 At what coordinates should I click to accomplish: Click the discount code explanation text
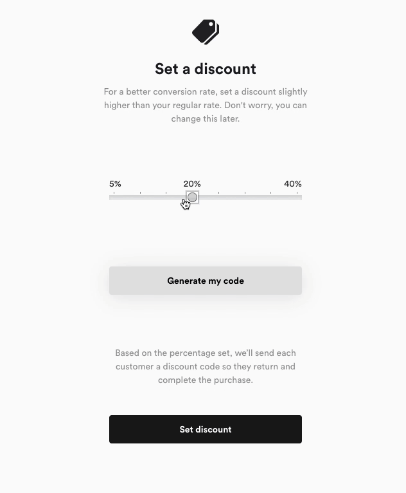(x=206, y=366)
